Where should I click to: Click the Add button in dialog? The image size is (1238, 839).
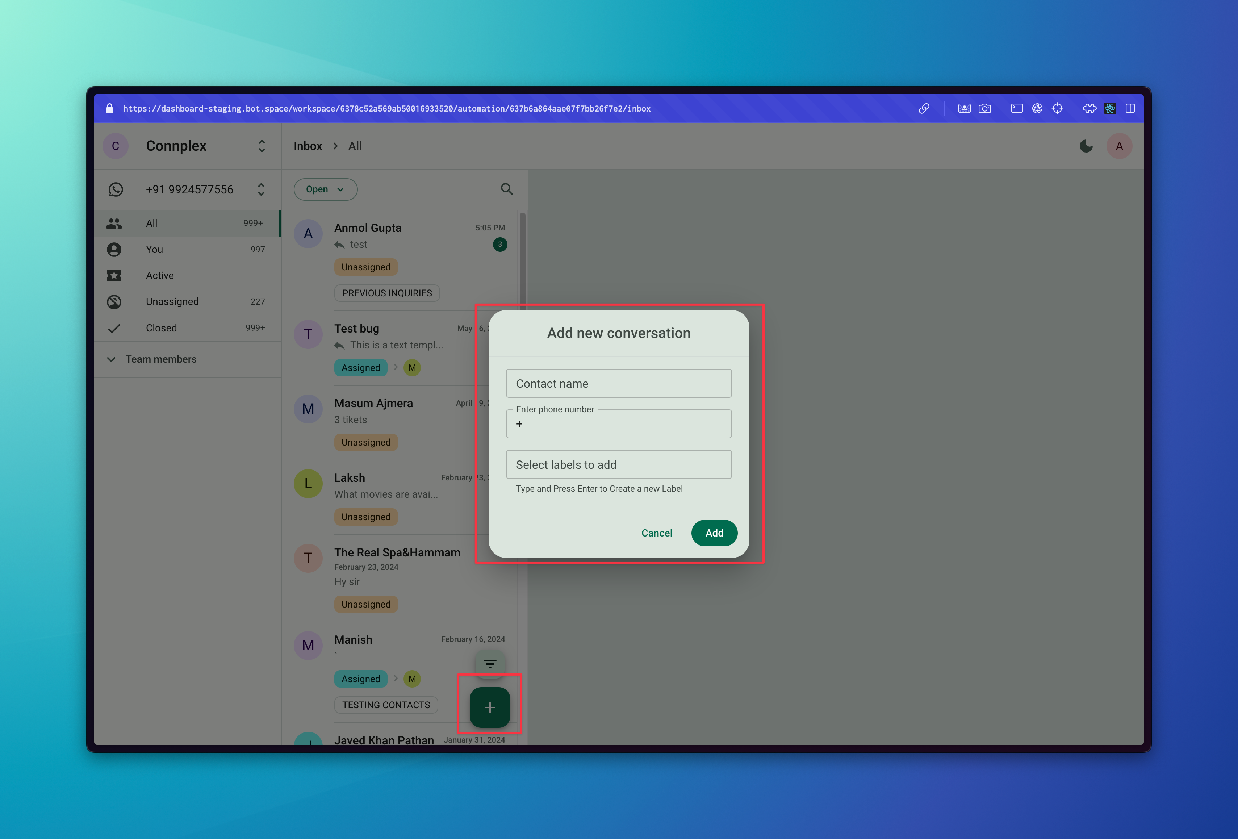pos(714,533)
